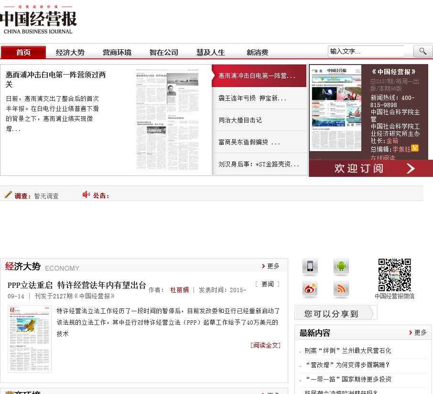Open 刑案"绊倒"兰州最大民营石化
The image size is (433, 394).
click(347, 350)
